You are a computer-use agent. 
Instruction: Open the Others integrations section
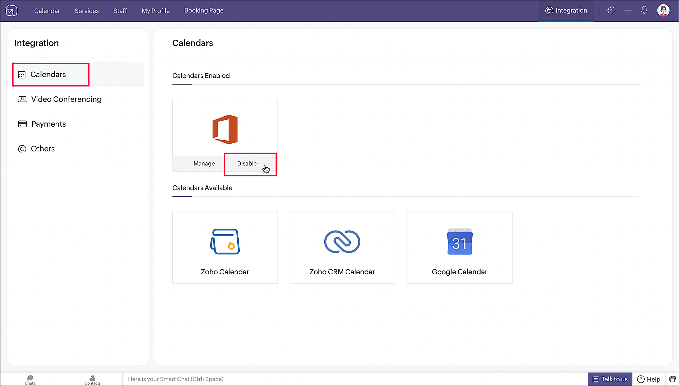point(43,149)
